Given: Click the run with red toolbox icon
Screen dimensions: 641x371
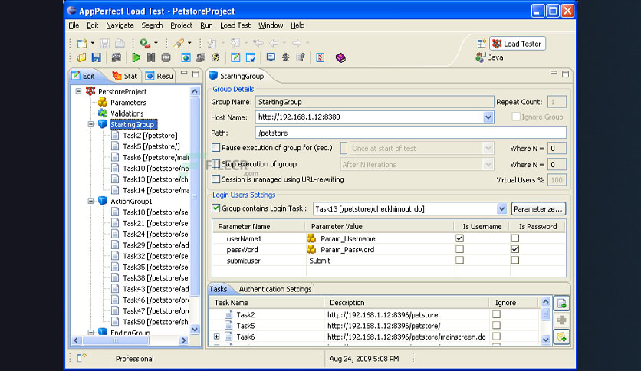Looking at the screenshot, I should tap(145, 43).
